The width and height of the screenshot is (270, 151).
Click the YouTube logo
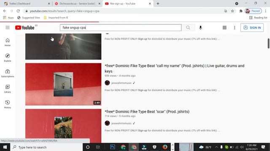(24, 28)
